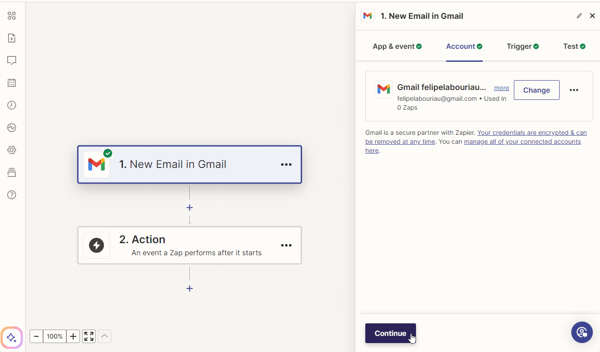Screen dimensions: 600x352
Task: Add a step below the Action step
Action: click(189, 288)
